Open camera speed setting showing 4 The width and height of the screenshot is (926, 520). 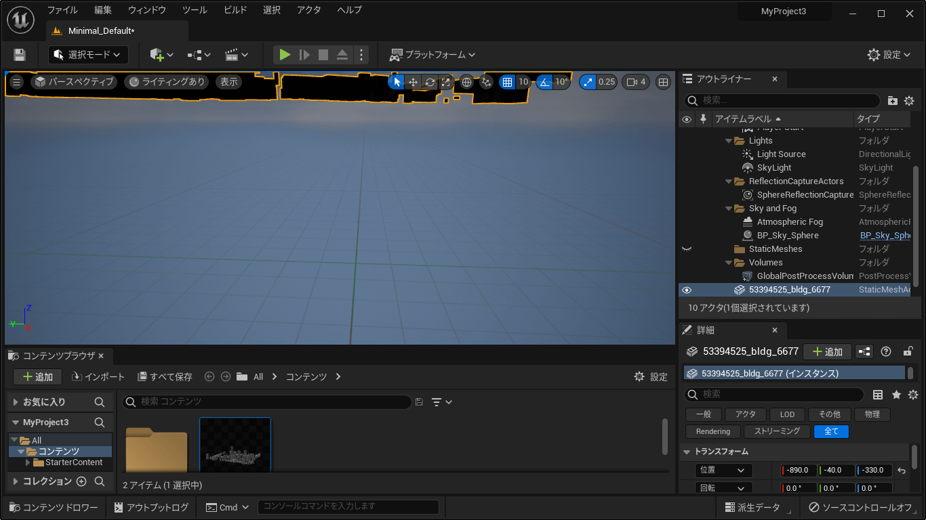(636, 82)
